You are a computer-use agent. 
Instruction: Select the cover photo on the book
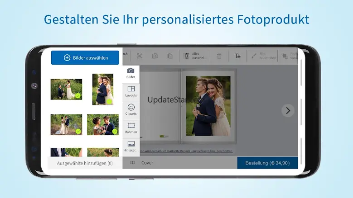pyautogui.click(x=208, y=106)
